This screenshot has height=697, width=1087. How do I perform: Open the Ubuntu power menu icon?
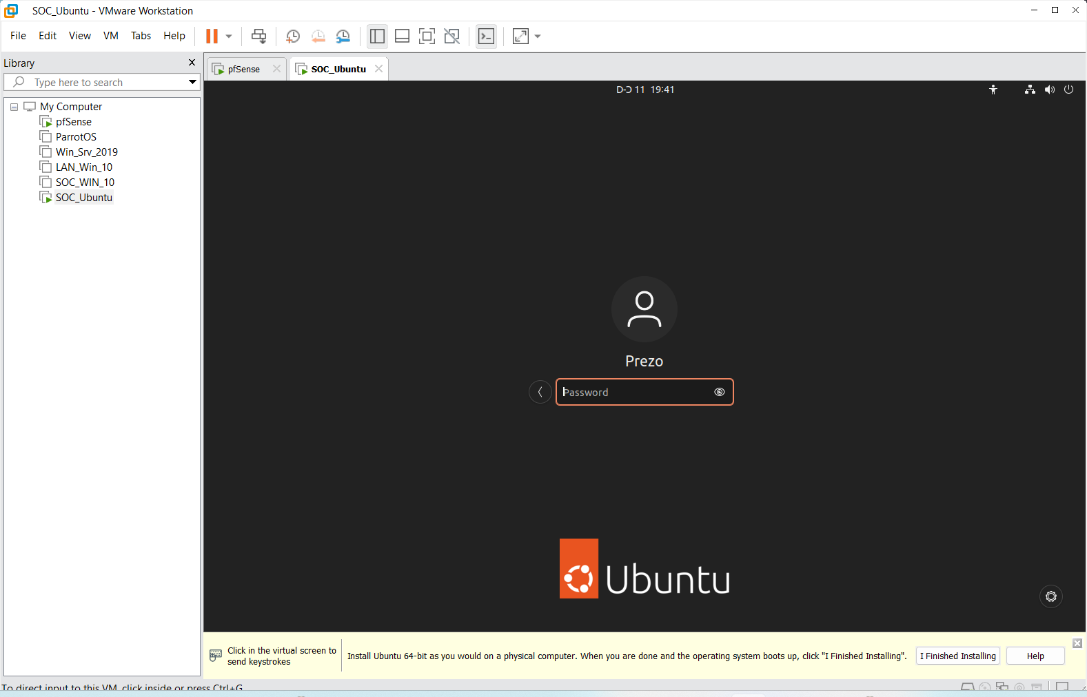(x=1068, y=90)
